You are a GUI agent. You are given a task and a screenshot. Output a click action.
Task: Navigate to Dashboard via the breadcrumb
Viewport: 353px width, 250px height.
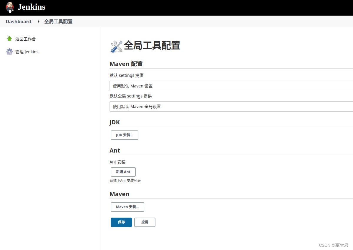(18, 21)
